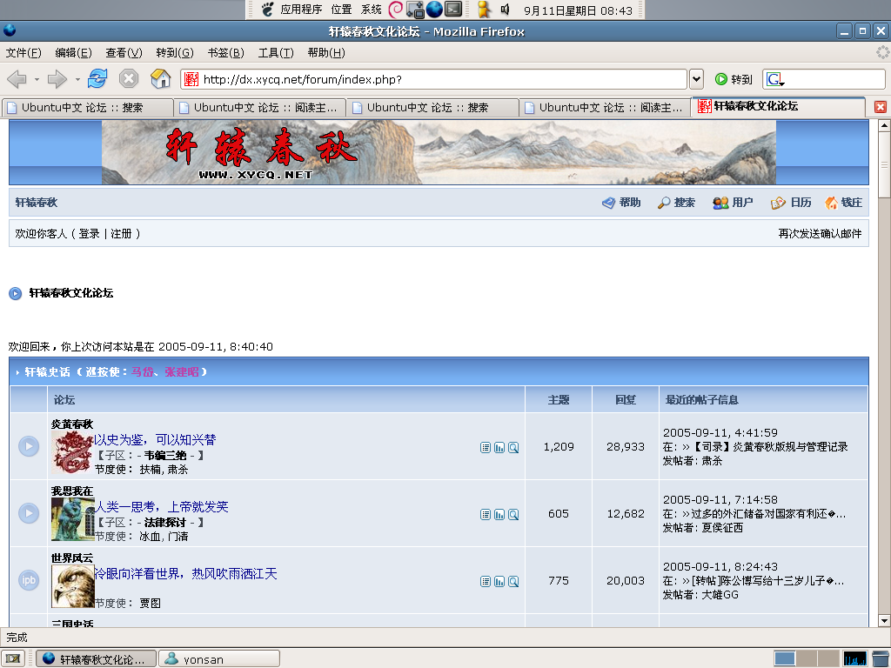Click the 登录 login link
Screen dimensions: 891x668
[89, 233]
